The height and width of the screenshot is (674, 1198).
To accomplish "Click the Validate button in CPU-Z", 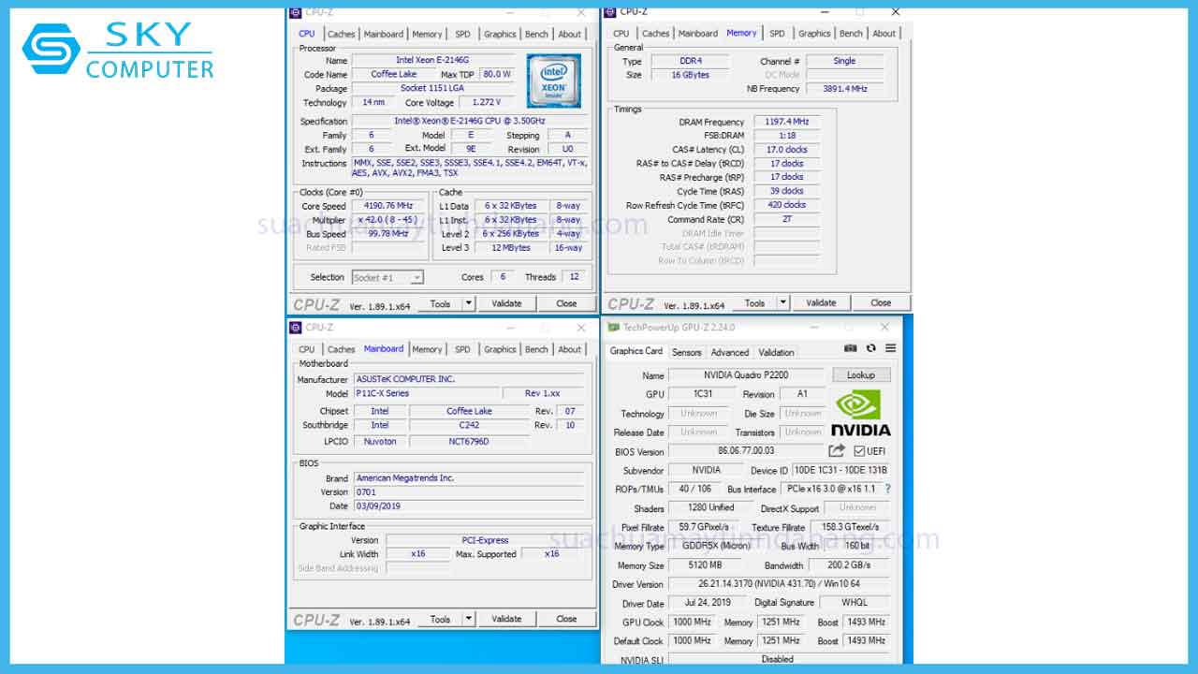I will pyautogui.click(x=506, y=302).
